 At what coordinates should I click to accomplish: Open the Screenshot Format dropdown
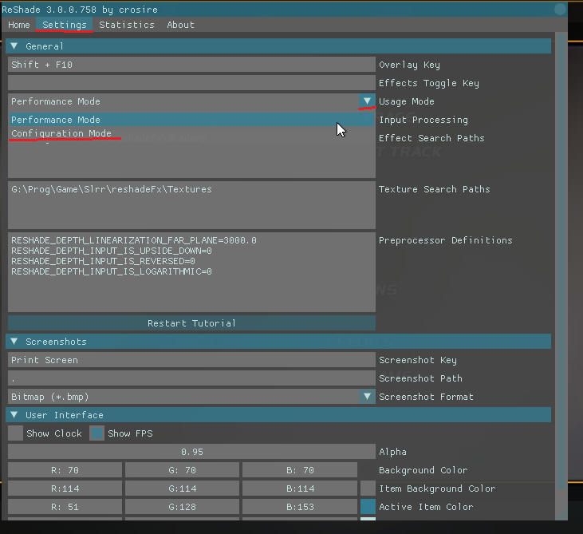point(367,397)
